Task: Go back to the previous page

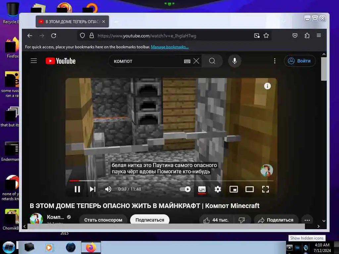Action: click(30, 36)
